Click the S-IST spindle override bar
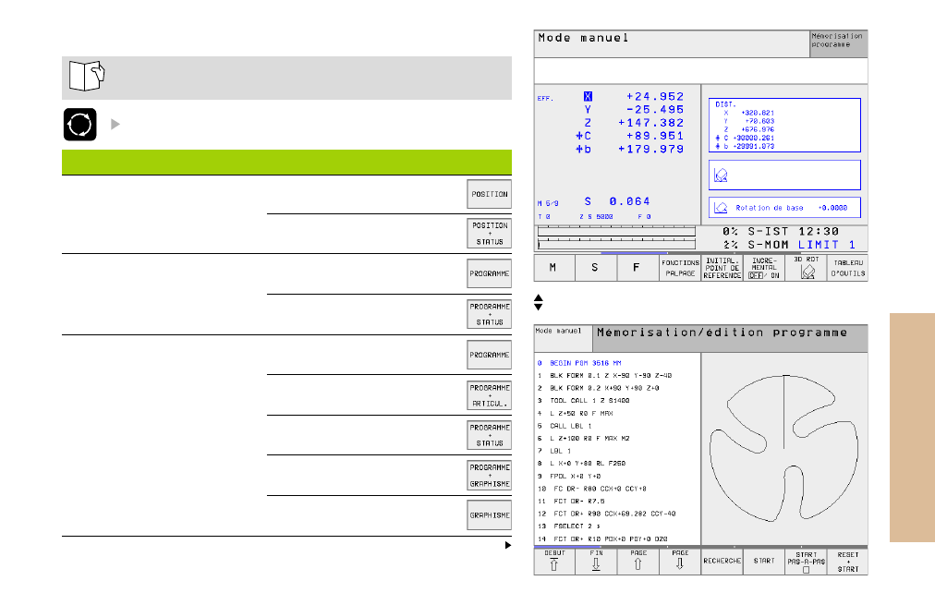This screenshot has width=935, height=605. (616, 231)
